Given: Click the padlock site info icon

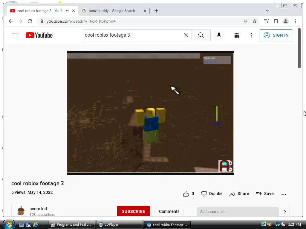Looking at the screenshot, I should 42,21.
